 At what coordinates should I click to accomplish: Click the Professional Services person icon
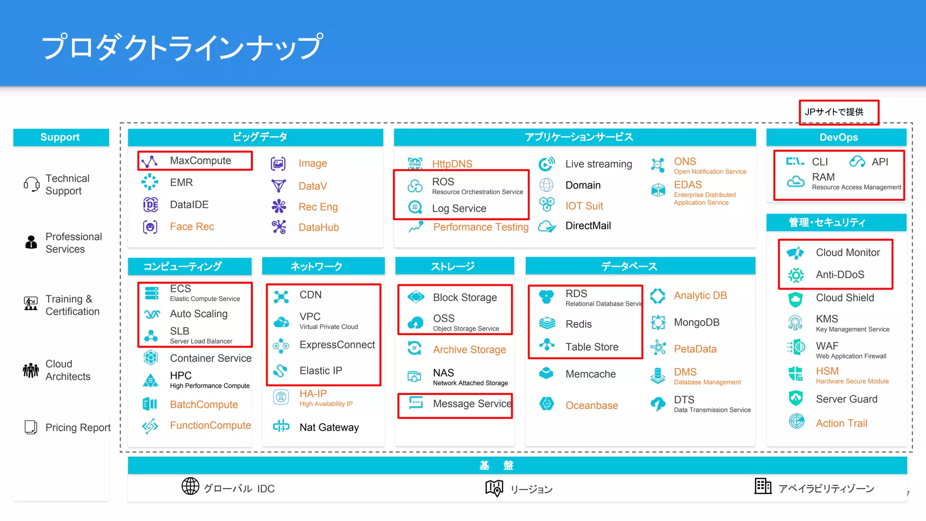(x=31, y=242)
